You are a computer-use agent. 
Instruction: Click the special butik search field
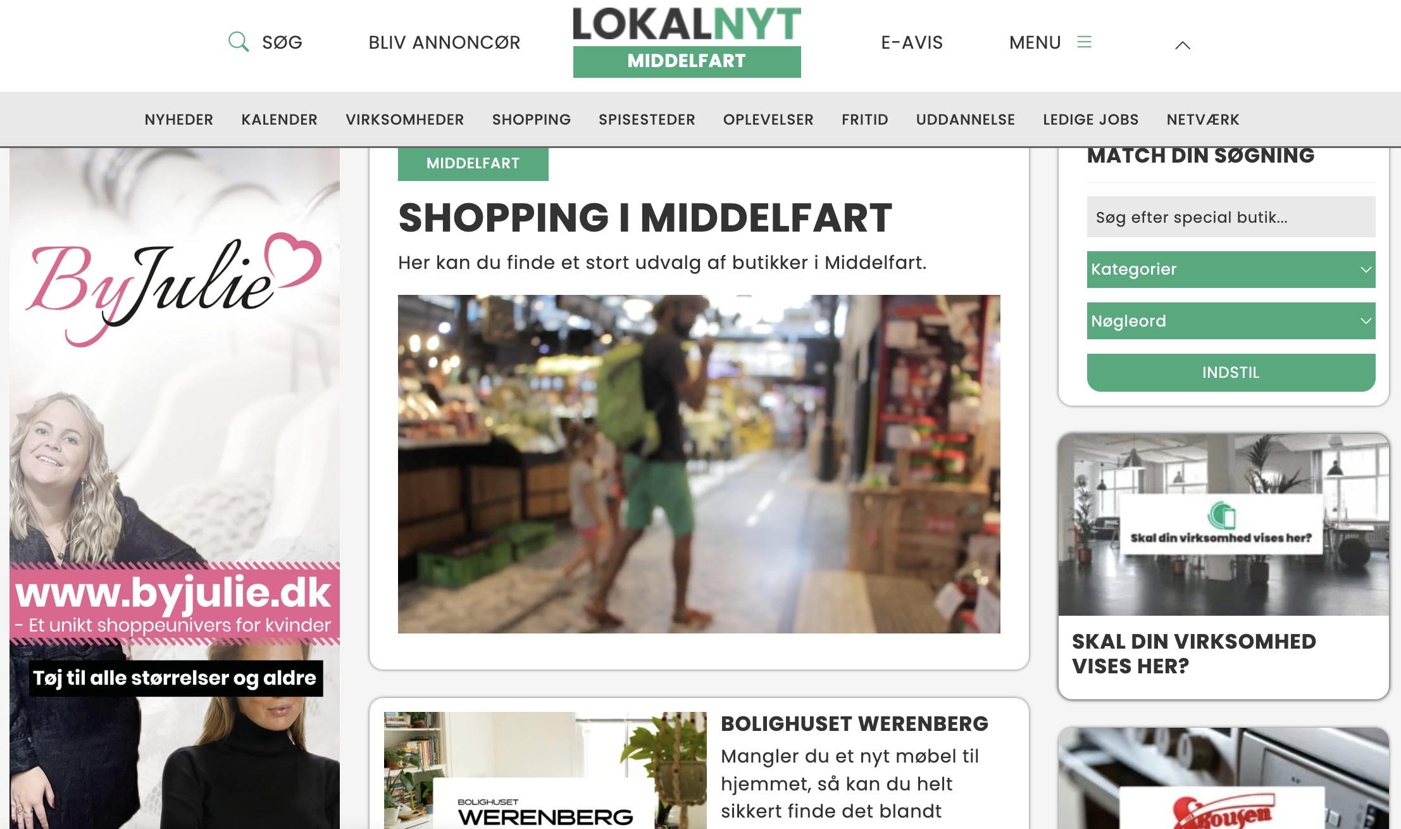[x=1231, y=217]
